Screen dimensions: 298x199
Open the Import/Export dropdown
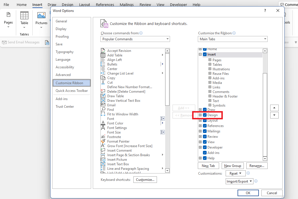pos(240,181)
